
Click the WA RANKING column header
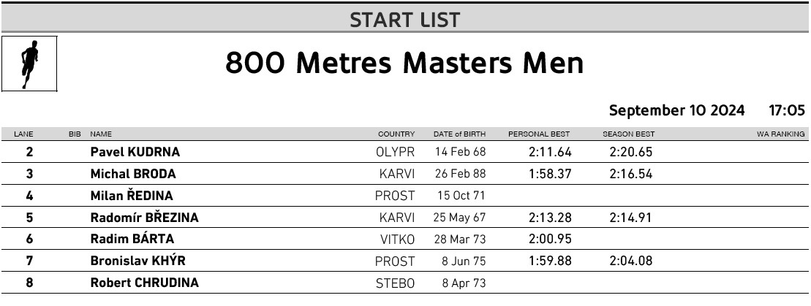(x=780, y=134)
